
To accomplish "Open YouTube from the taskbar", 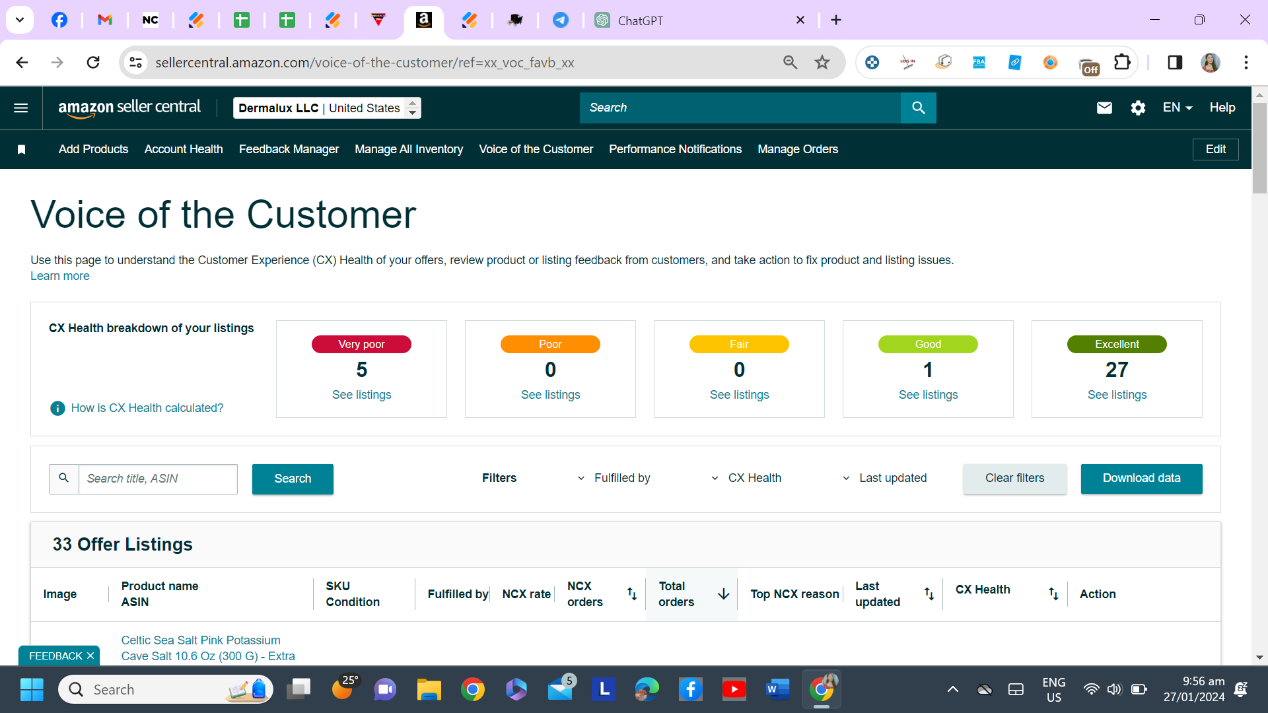I will [734, 690].
